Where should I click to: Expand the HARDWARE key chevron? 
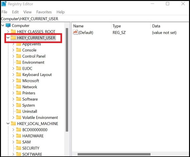13,136
